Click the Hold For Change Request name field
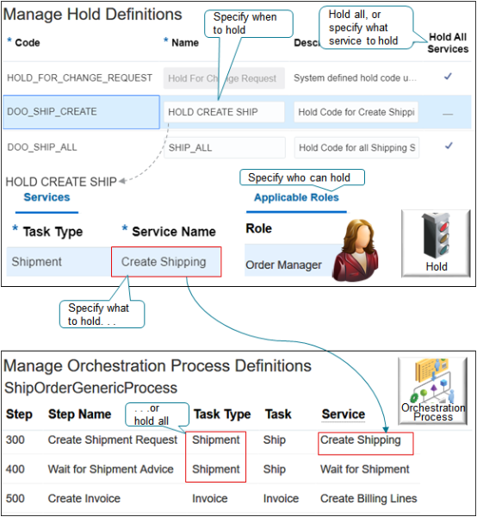This screenshot has width=477, height=517. [x=224, y=78]
